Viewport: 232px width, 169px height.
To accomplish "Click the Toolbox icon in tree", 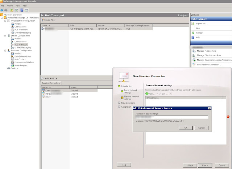I will click(x=9, y=68).
